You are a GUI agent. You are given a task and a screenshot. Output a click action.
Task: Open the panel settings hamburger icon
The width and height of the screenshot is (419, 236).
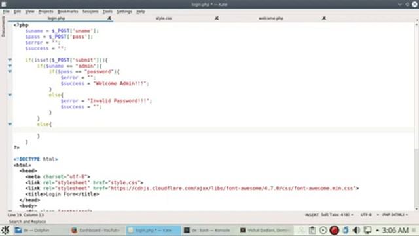(x=414, y=230)
